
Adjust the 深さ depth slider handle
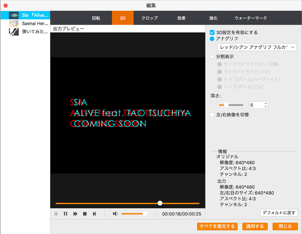tap(226, 105)
